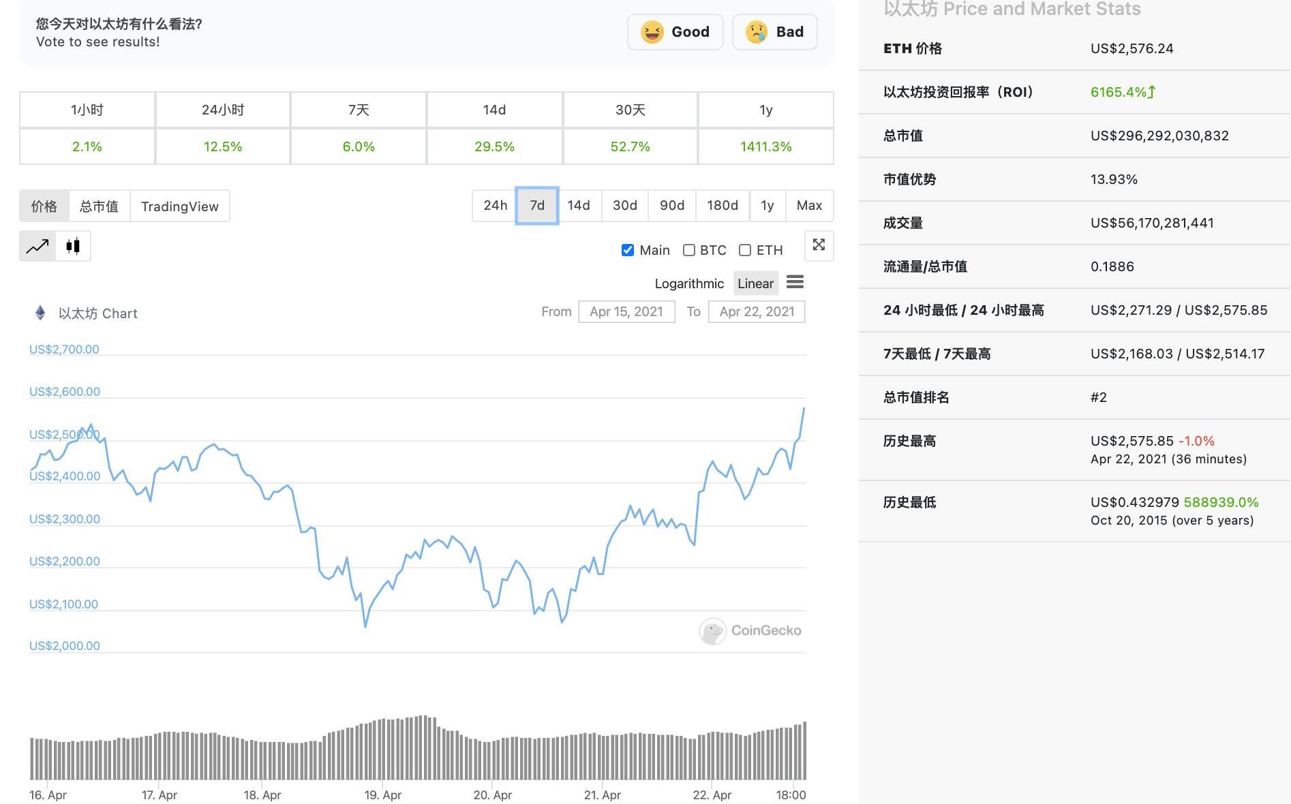Image resolution: width=1291 pixels, height=804 pixels.
Task: Click the 7天 change value 6.0%
Action: [x=359, y=146]
